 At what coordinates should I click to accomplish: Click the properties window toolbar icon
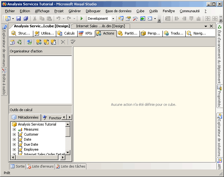click(x=128, y=18)
